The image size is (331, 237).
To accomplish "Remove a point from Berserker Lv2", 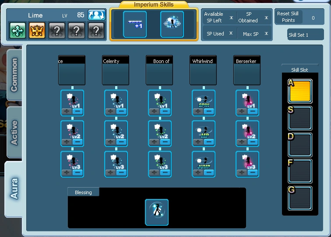I will click(253, 142).
